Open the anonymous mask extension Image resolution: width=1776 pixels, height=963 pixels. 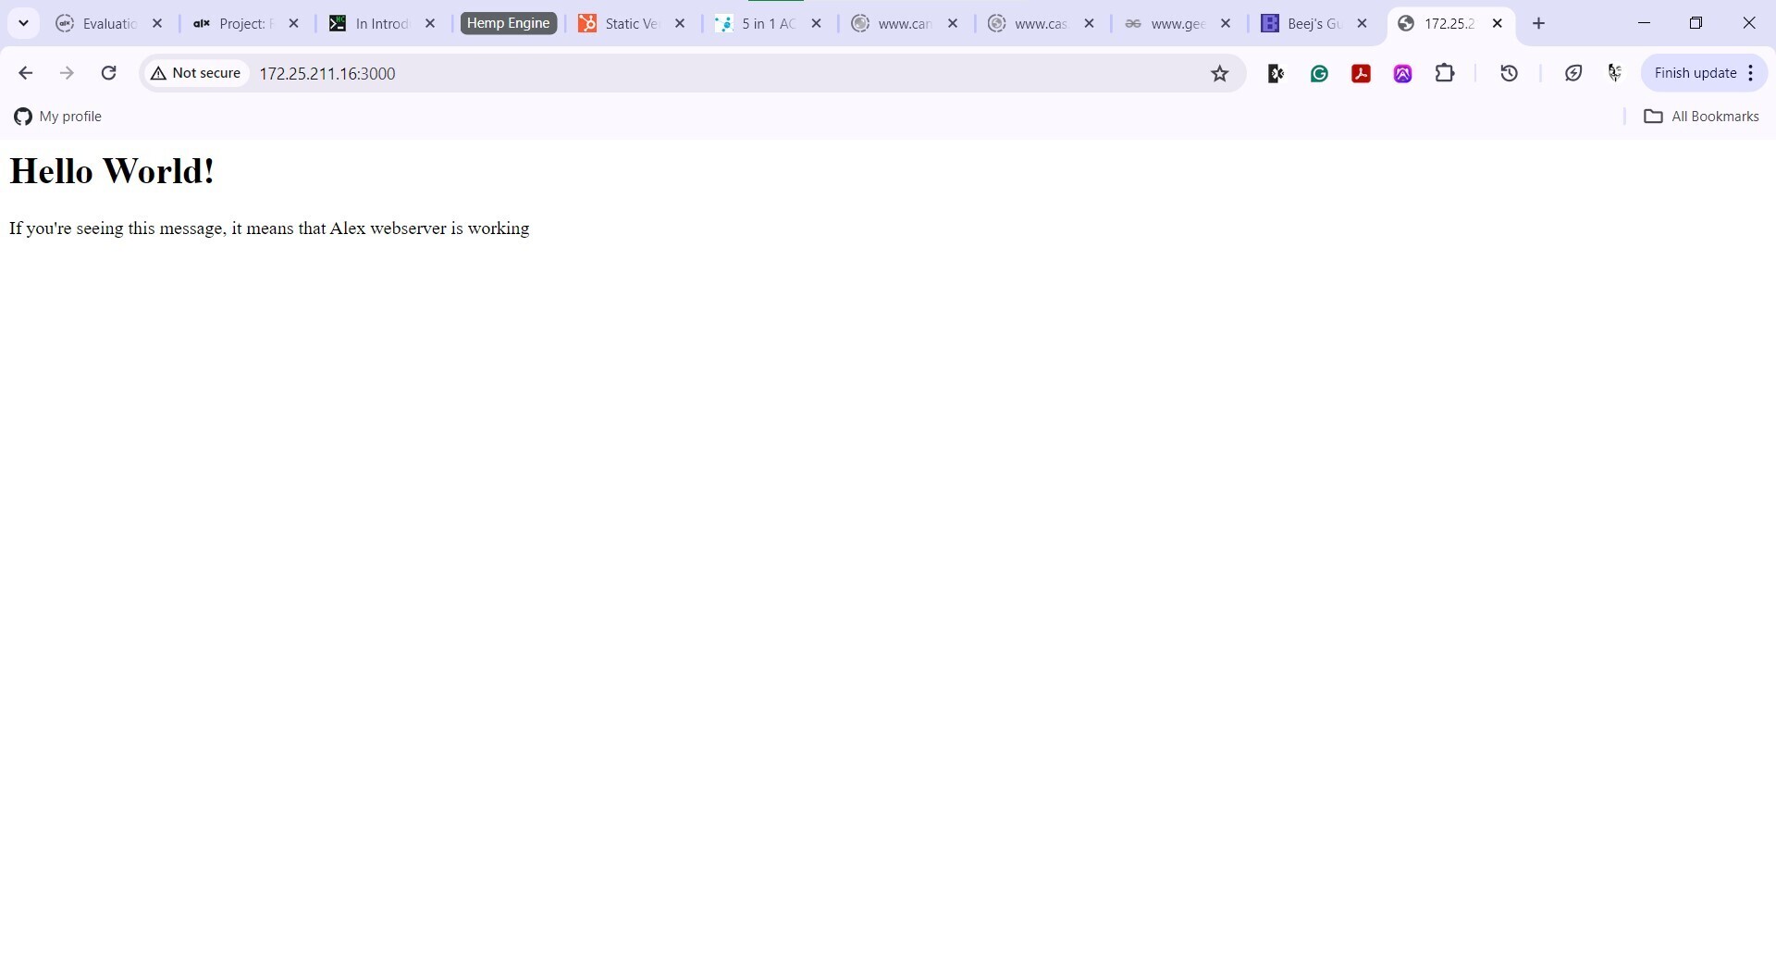(x=1613, y=72)
